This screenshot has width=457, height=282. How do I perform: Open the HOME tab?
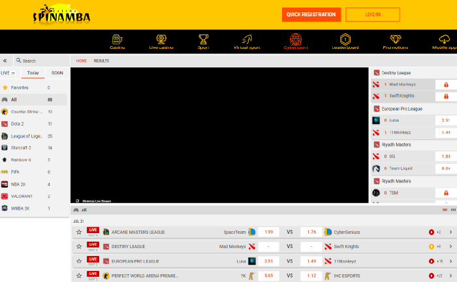[82, 61]
